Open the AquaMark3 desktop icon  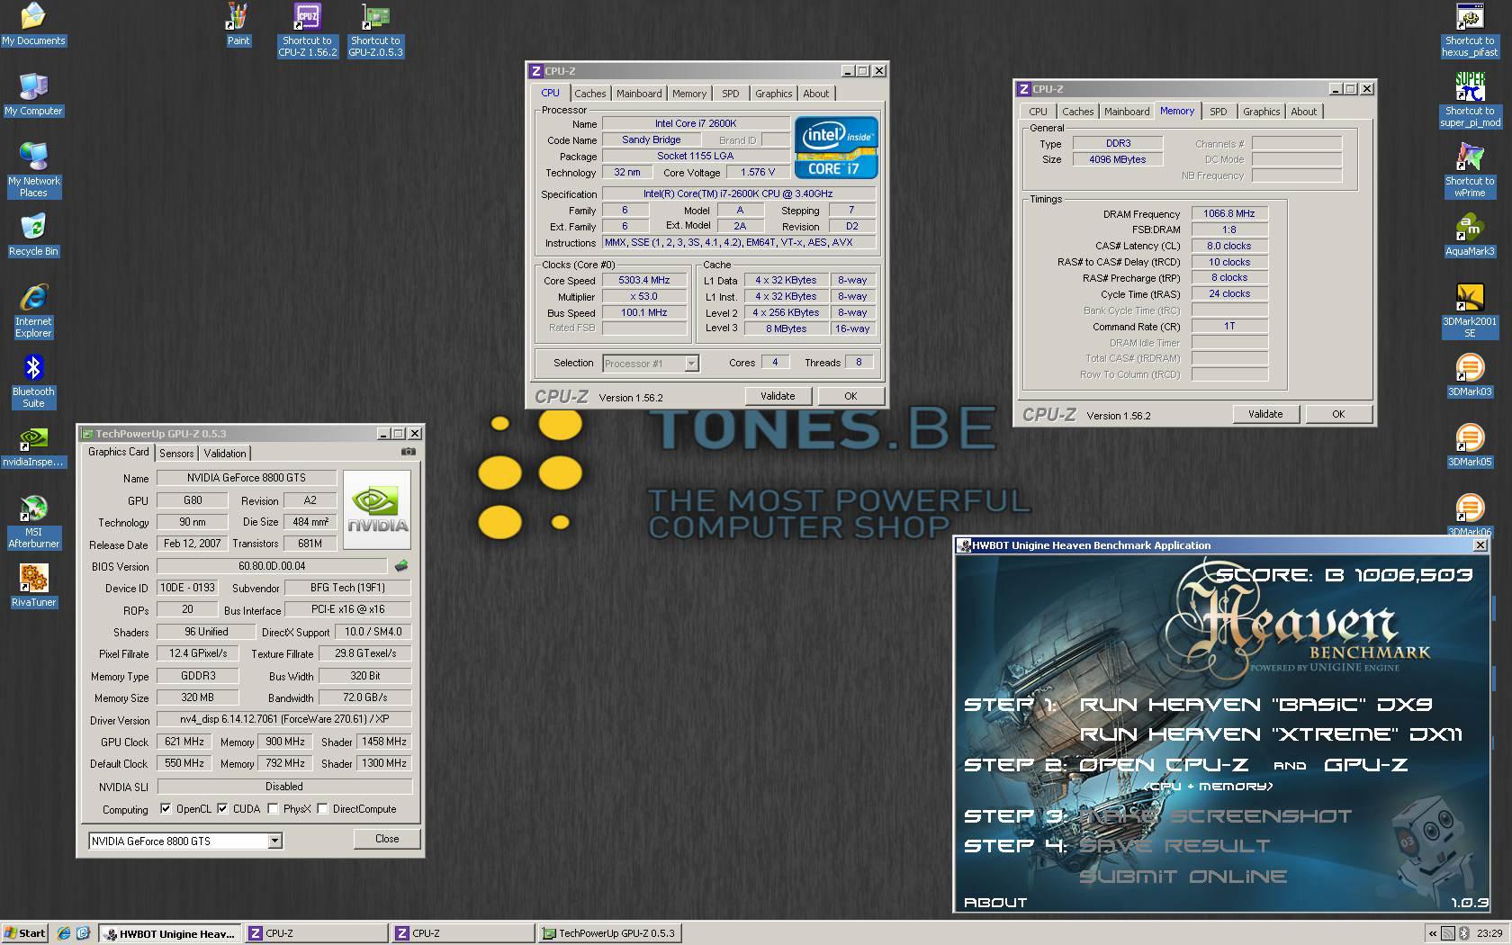tap(1470, 235)
